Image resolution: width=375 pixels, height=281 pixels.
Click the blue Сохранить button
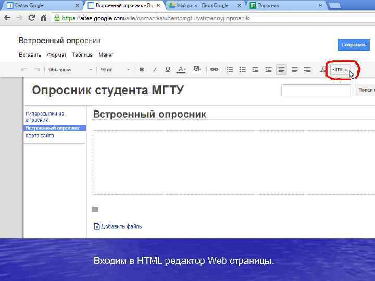[354, 45]
